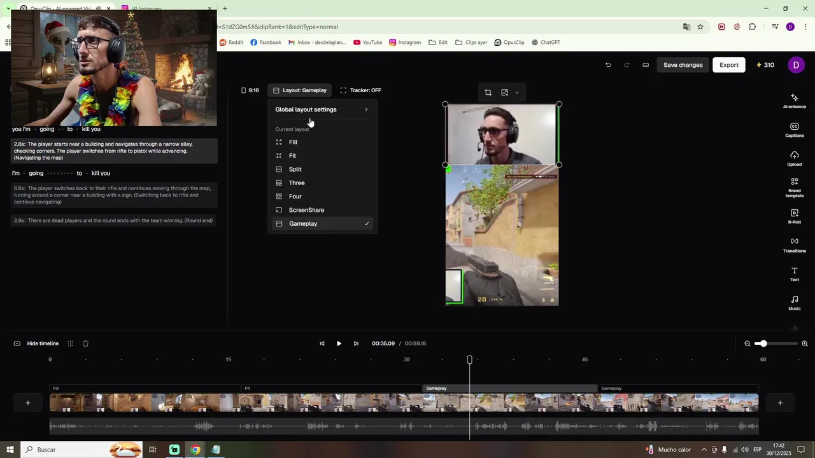Open the keyboard shortcuts icon

(x=646, y=65)
